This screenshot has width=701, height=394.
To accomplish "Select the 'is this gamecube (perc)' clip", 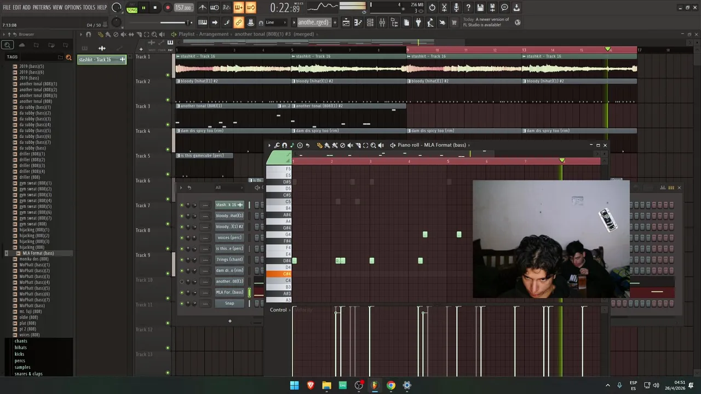I will click(204, 155).
